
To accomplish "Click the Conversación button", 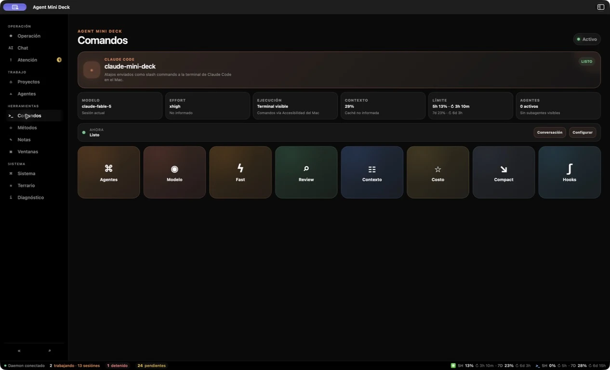I will click(x=550, y=132).
